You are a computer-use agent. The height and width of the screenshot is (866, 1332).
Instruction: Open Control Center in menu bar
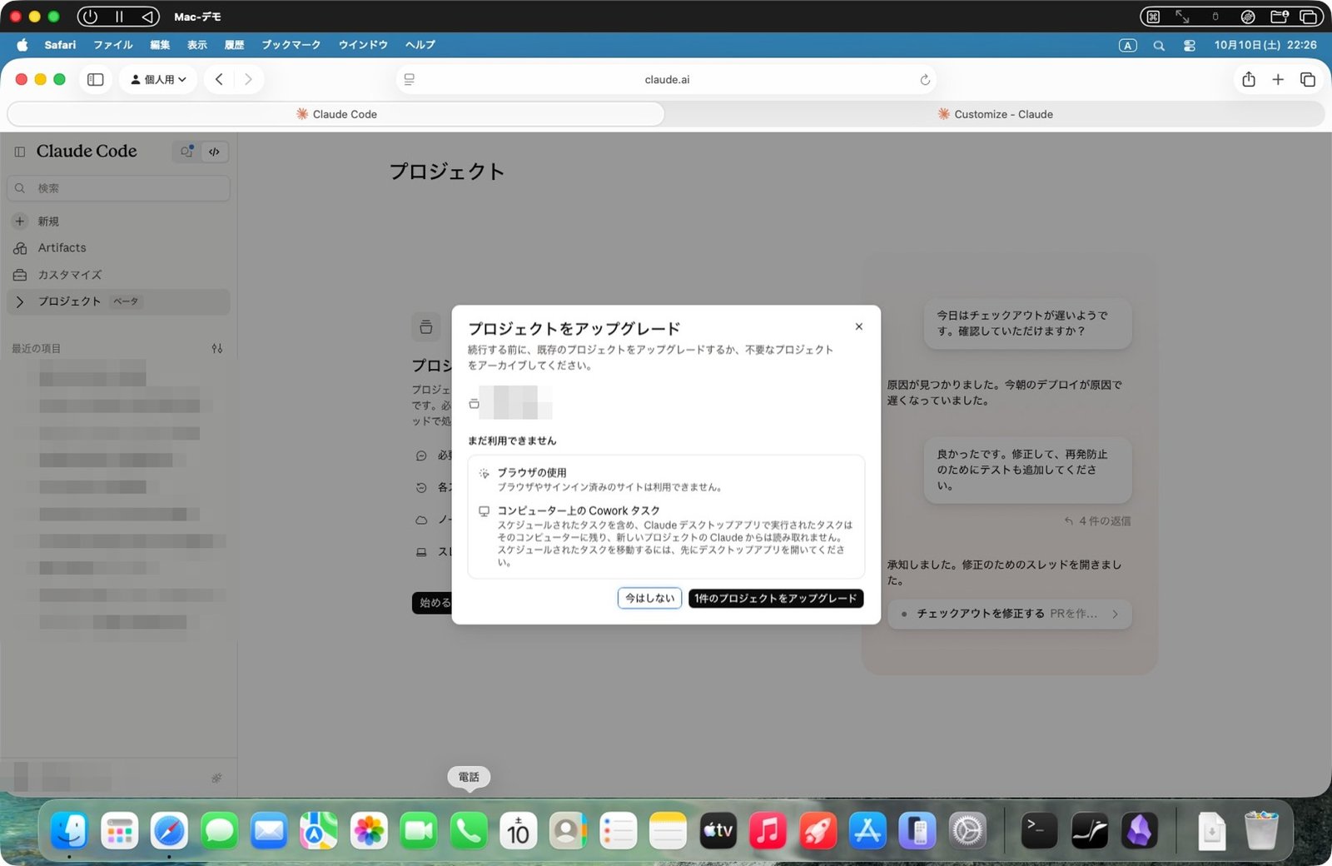pos(1189,46)
